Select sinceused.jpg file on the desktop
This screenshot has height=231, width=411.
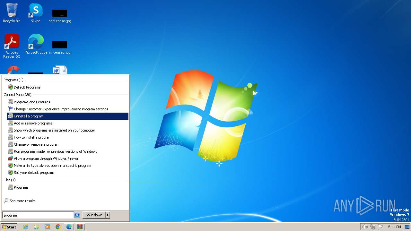coord(60,47)
